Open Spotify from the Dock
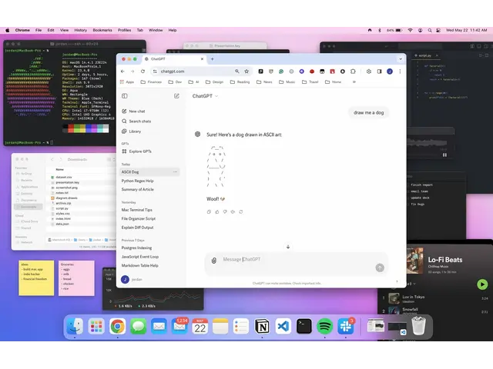This screenshot has width=493, height=369. 324,326
